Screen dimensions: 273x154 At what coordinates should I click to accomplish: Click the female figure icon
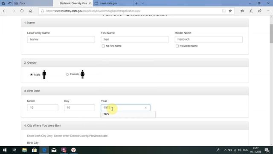point(82,74)
